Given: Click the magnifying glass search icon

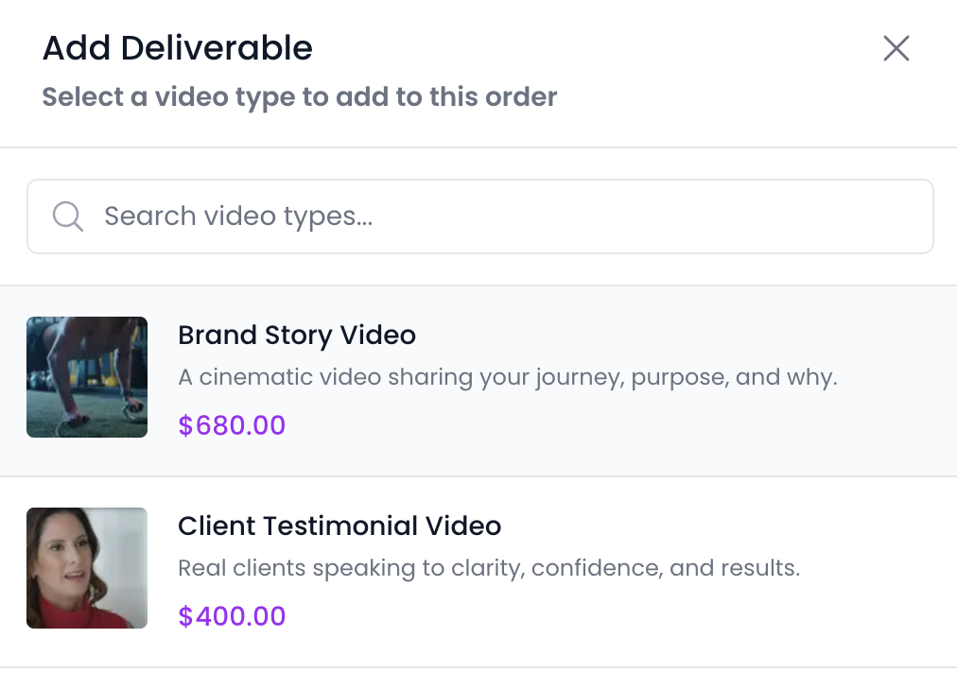Looking at the screenshot, I should pyautogui.click(x=68, y=216).
